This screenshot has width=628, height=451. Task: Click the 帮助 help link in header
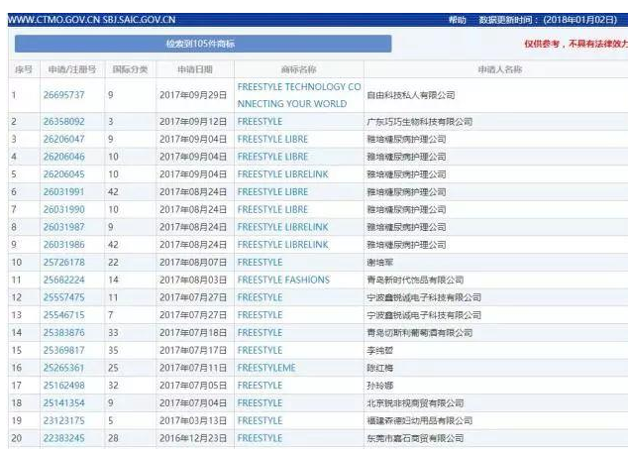456,19
